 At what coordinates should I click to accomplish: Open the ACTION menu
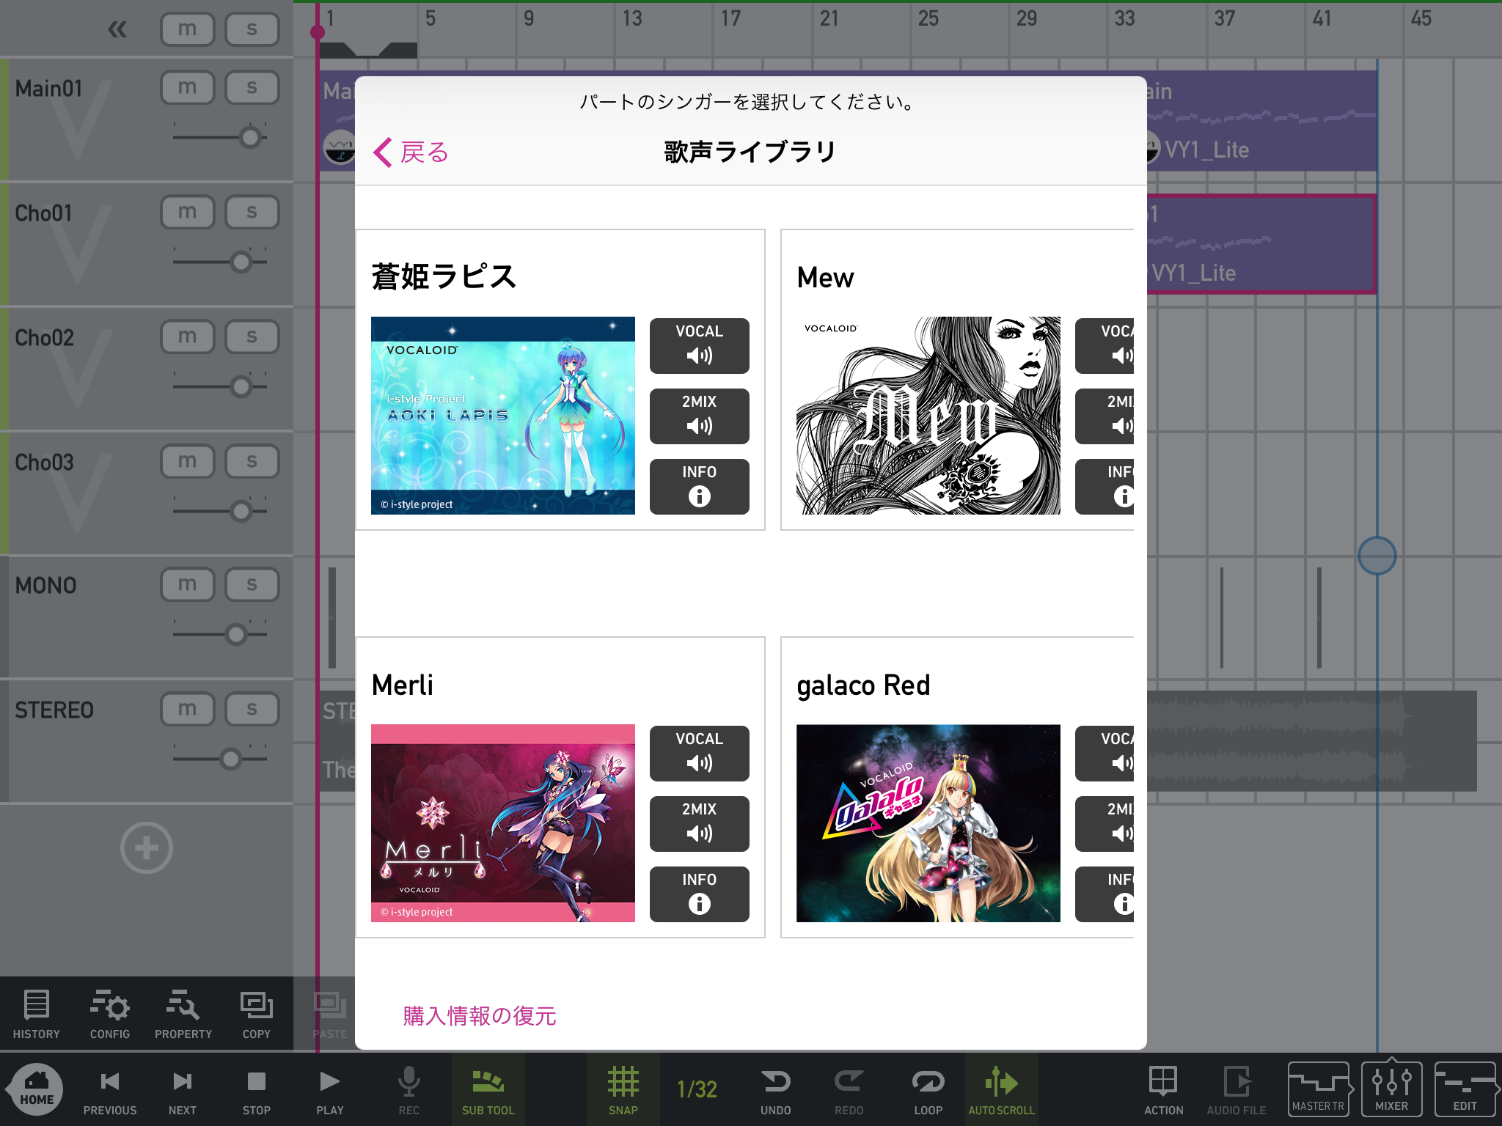1164,1091
